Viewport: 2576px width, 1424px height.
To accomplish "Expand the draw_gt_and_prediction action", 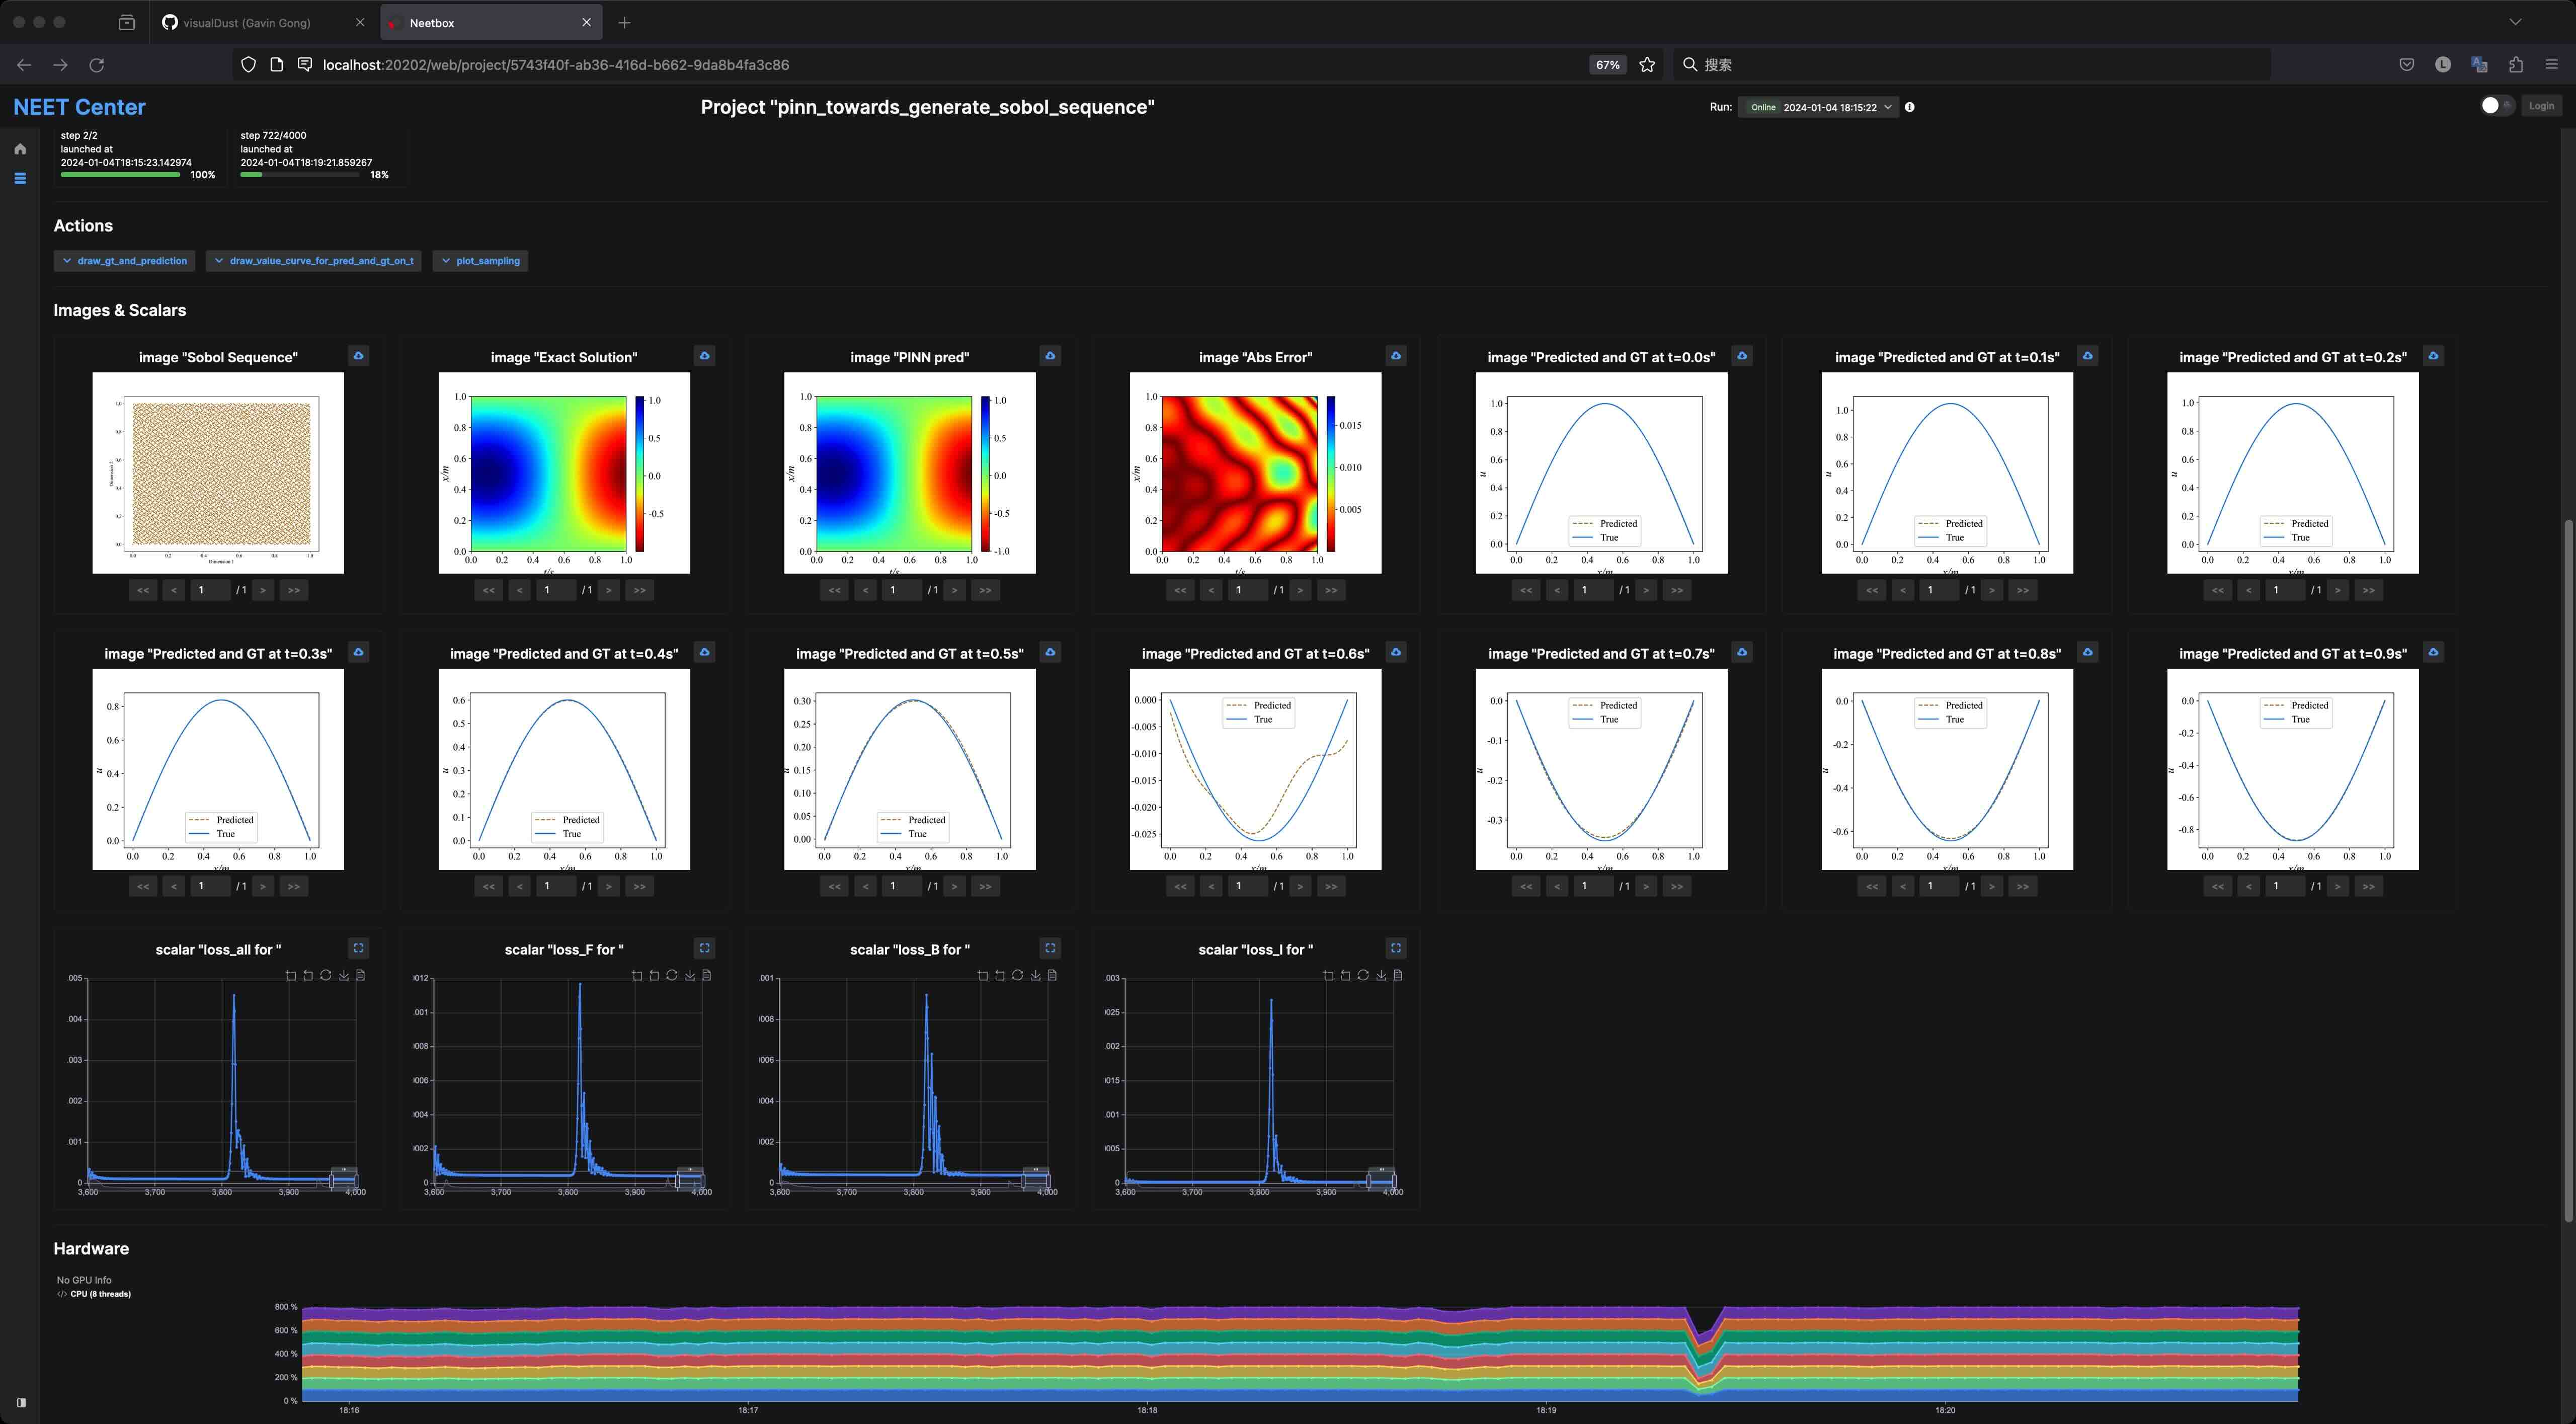I will [x=124, y=260].
